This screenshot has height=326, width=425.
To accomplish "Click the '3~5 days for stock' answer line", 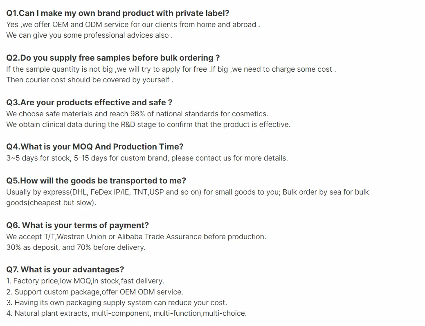I will tap(147, 158).
